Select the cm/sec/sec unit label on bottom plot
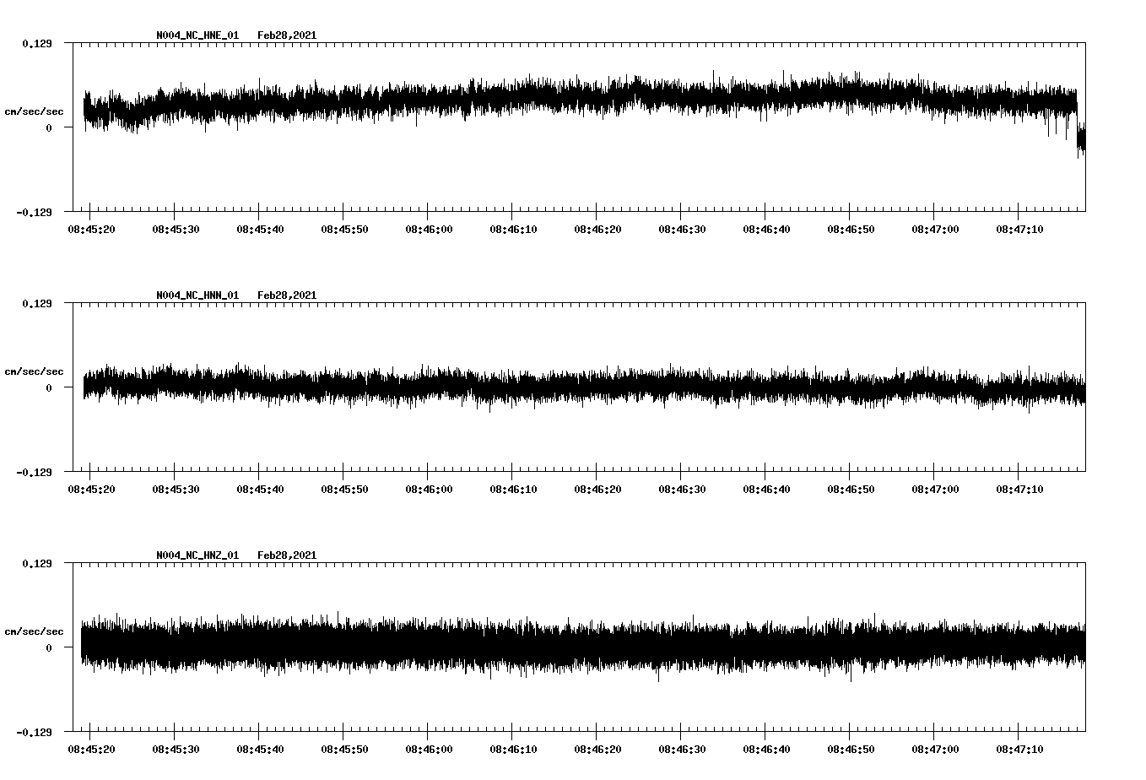The image size is (1146, 780). [x=35, y=631]
